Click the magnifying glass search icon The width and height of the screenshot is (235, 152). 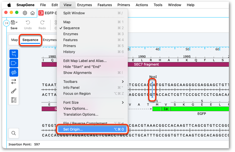pyautogui.click(x=14, y=133)
